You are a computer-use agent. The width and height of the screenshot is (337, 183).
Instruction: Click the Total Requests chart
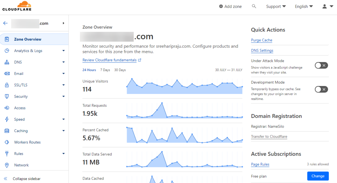[185, 110]
